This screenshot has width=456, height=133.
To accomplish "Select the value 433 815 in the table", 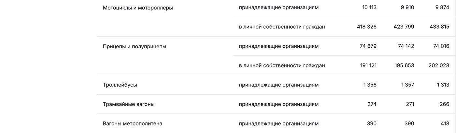I will pos(439,27).
